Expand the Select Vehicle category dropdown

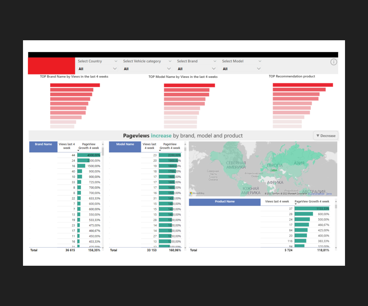(x=169, y=69)
